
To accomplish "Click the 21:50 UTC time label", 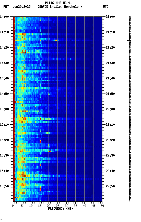I will [110, 94].
